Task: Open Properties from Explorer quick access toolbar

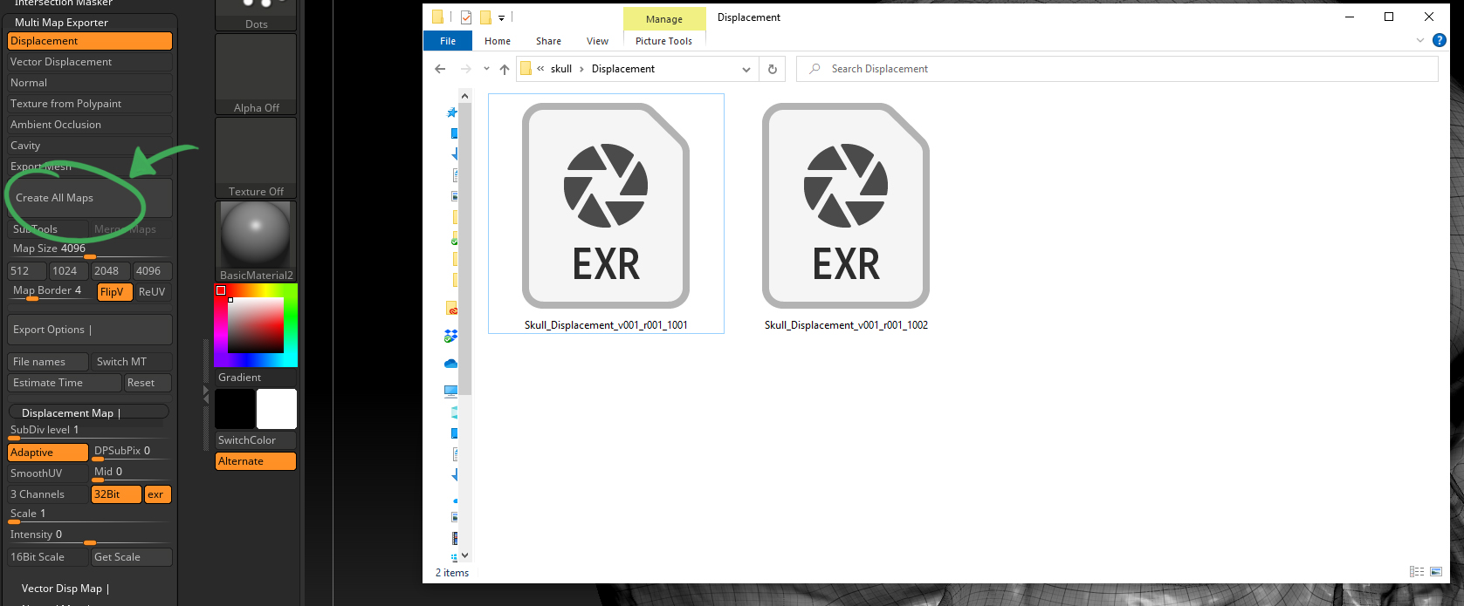Action: tap(466, 17)
